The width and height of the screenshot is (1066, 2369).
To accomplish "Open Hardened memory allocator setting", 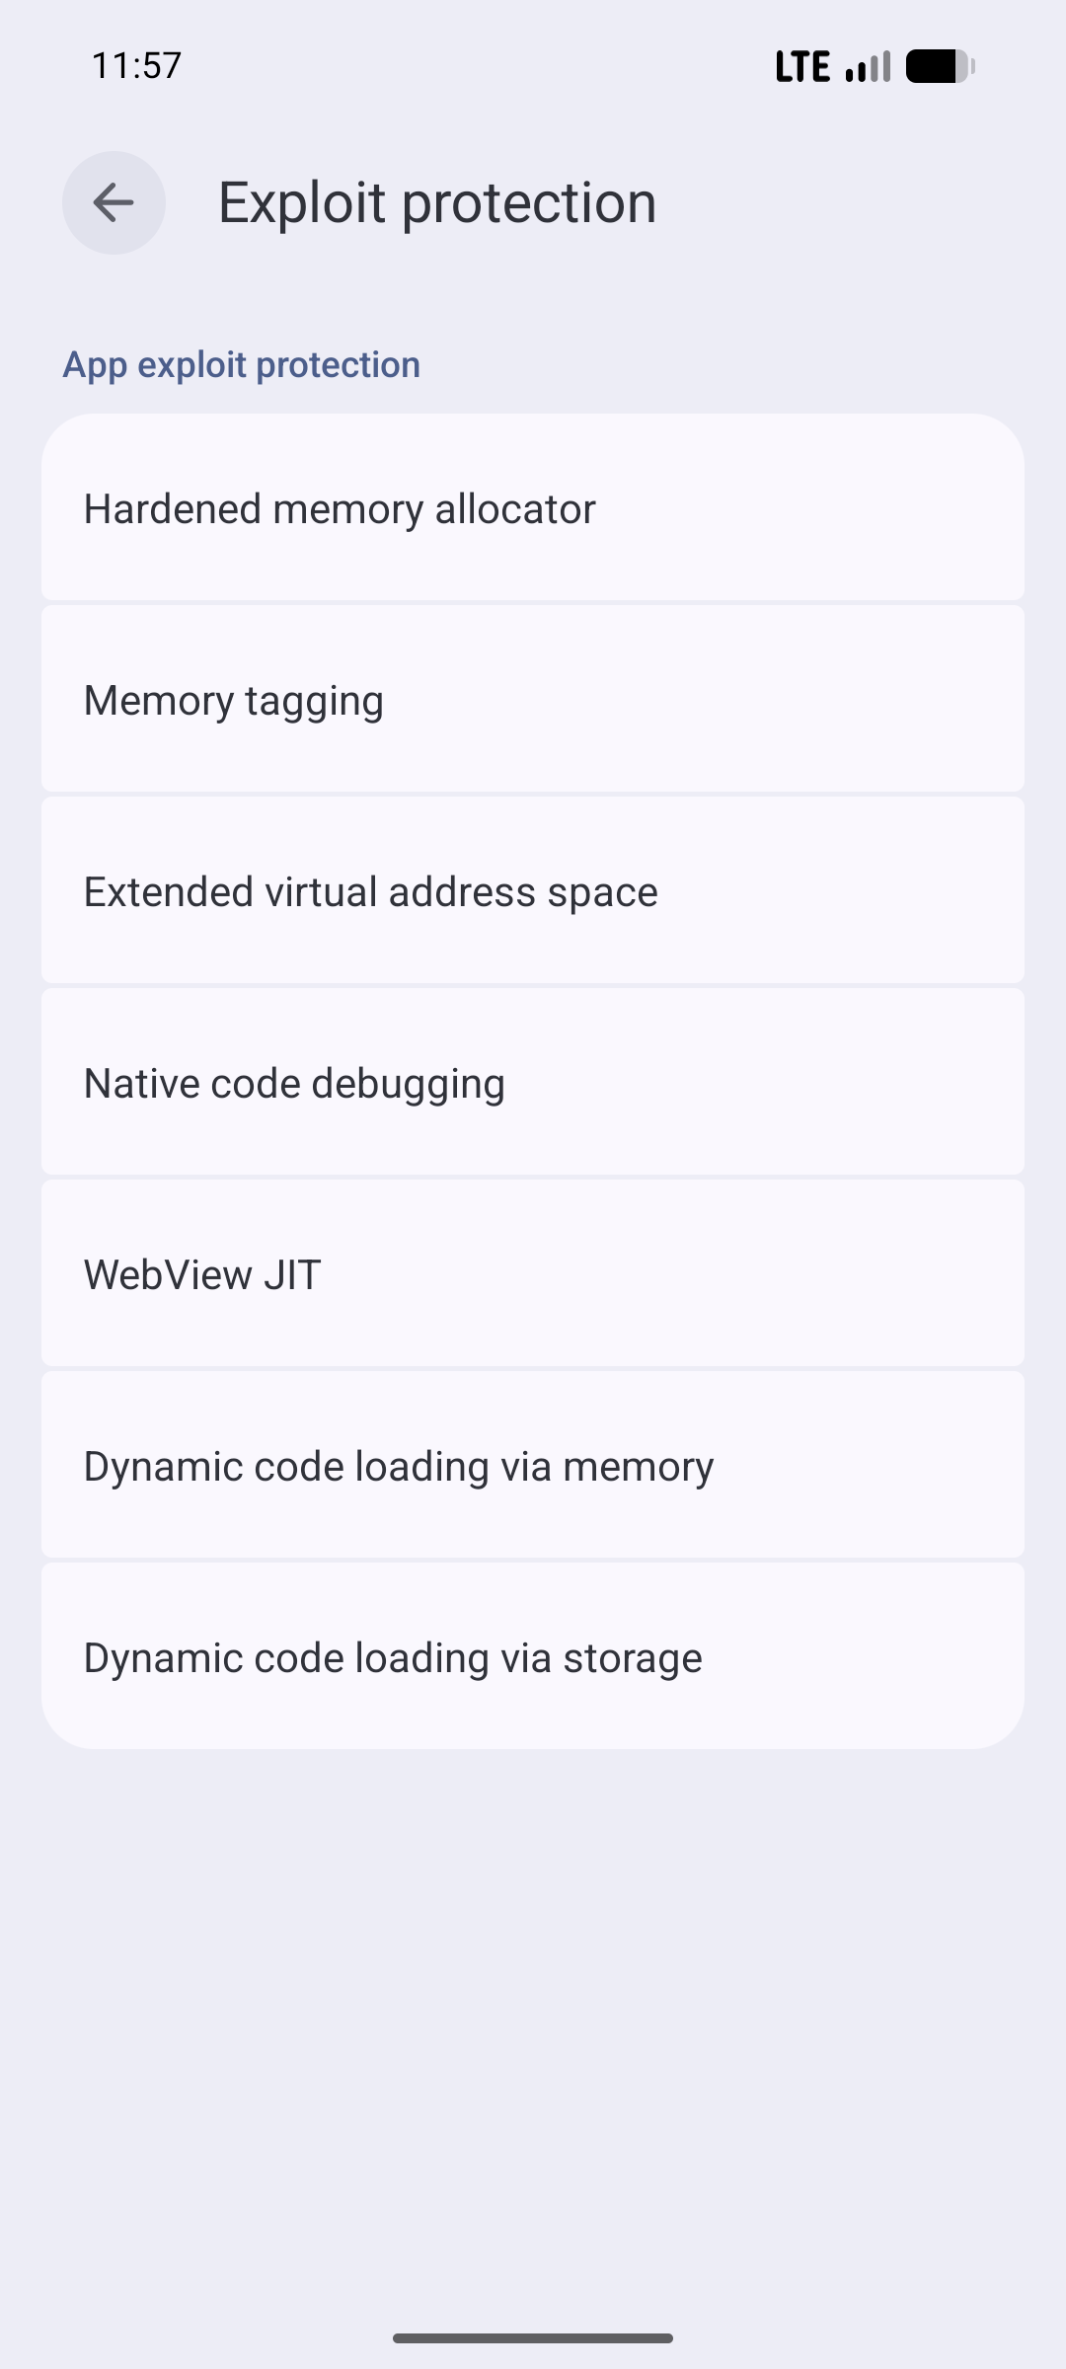I will tap(533, 508).
